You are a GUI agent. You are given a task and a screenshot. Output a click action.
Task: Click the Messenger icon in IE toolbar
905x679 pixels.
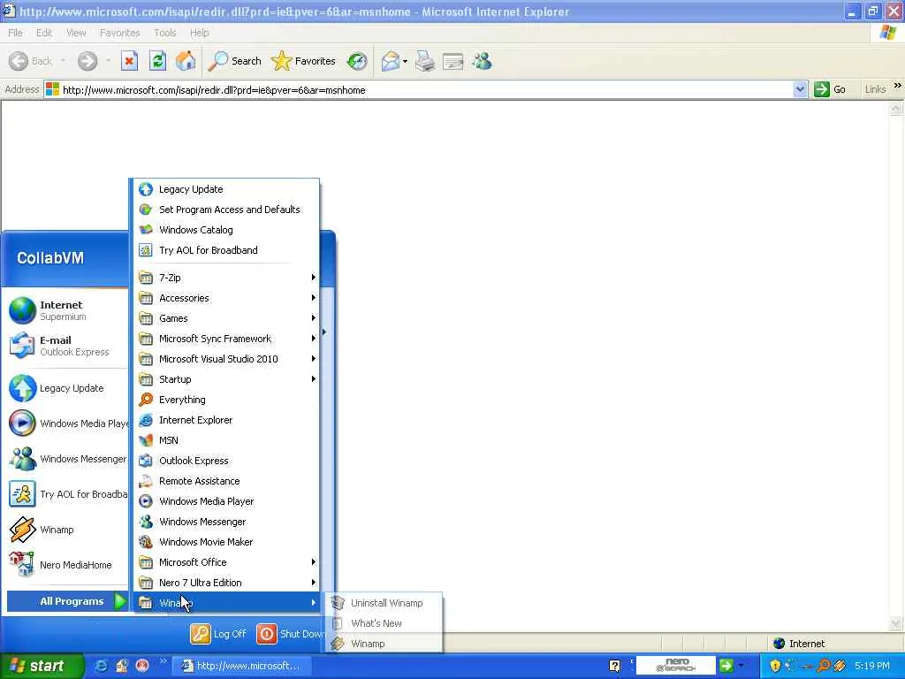coord(482,61)
